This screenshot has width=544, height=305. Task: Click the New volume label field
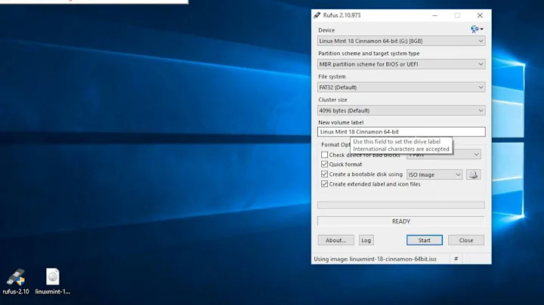[x=401, y=131]
